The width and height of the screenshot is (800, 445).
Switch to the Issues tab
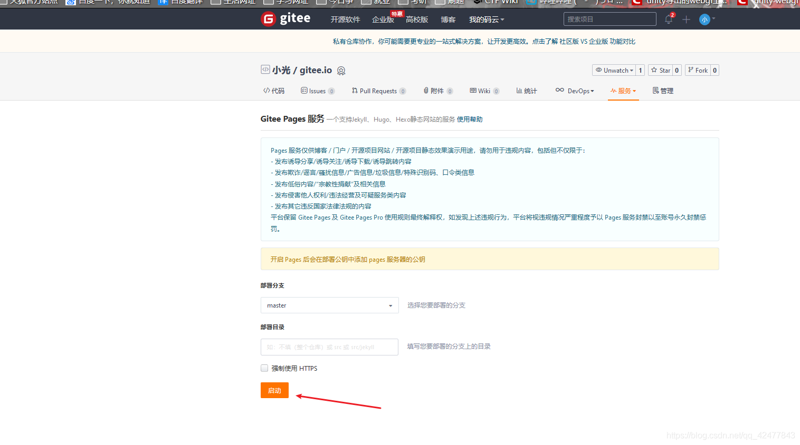(x=317, y=91)
